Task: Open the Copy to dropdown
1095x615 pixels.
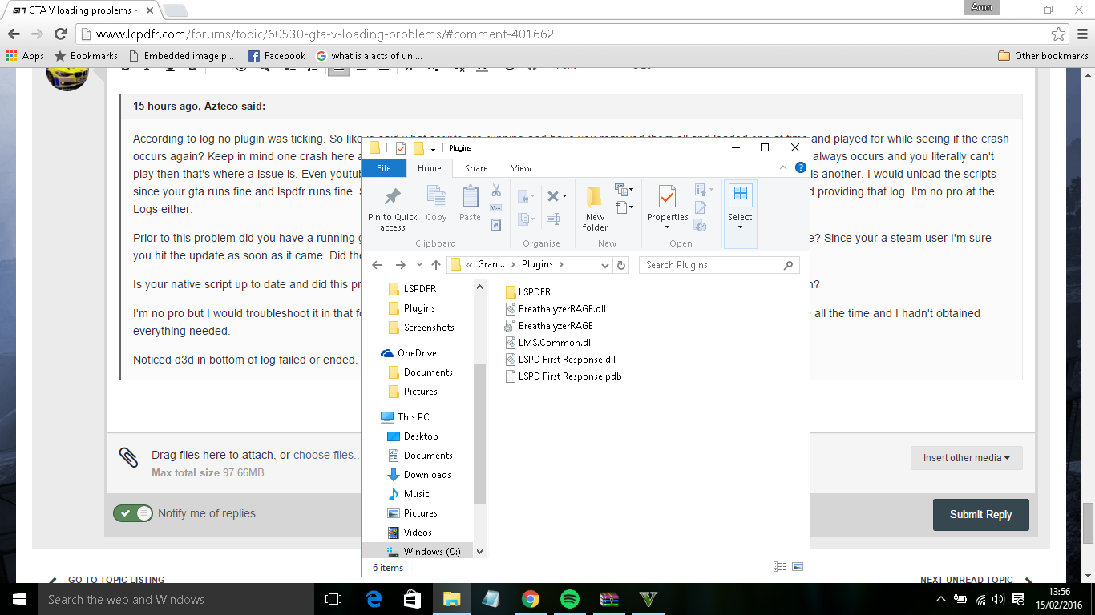Action: pos(526,219)
